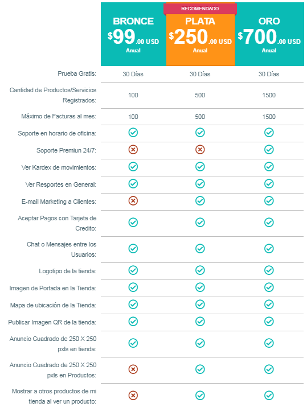307x407 pixels.
Task: Click the Oro checkmark for Soporte Premiun 24/7
Action: tap(269, 150)
